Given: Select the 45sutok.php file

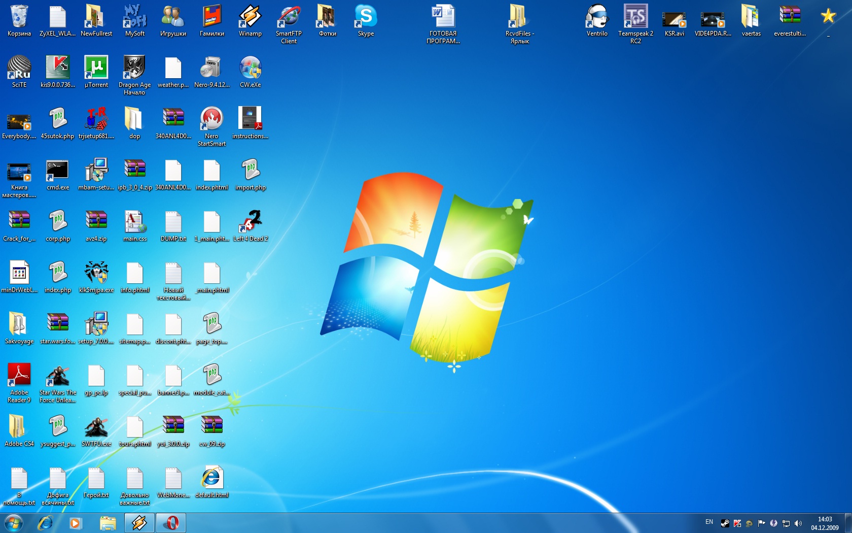Looking at the screenshot, I should [x=58, y=123].
